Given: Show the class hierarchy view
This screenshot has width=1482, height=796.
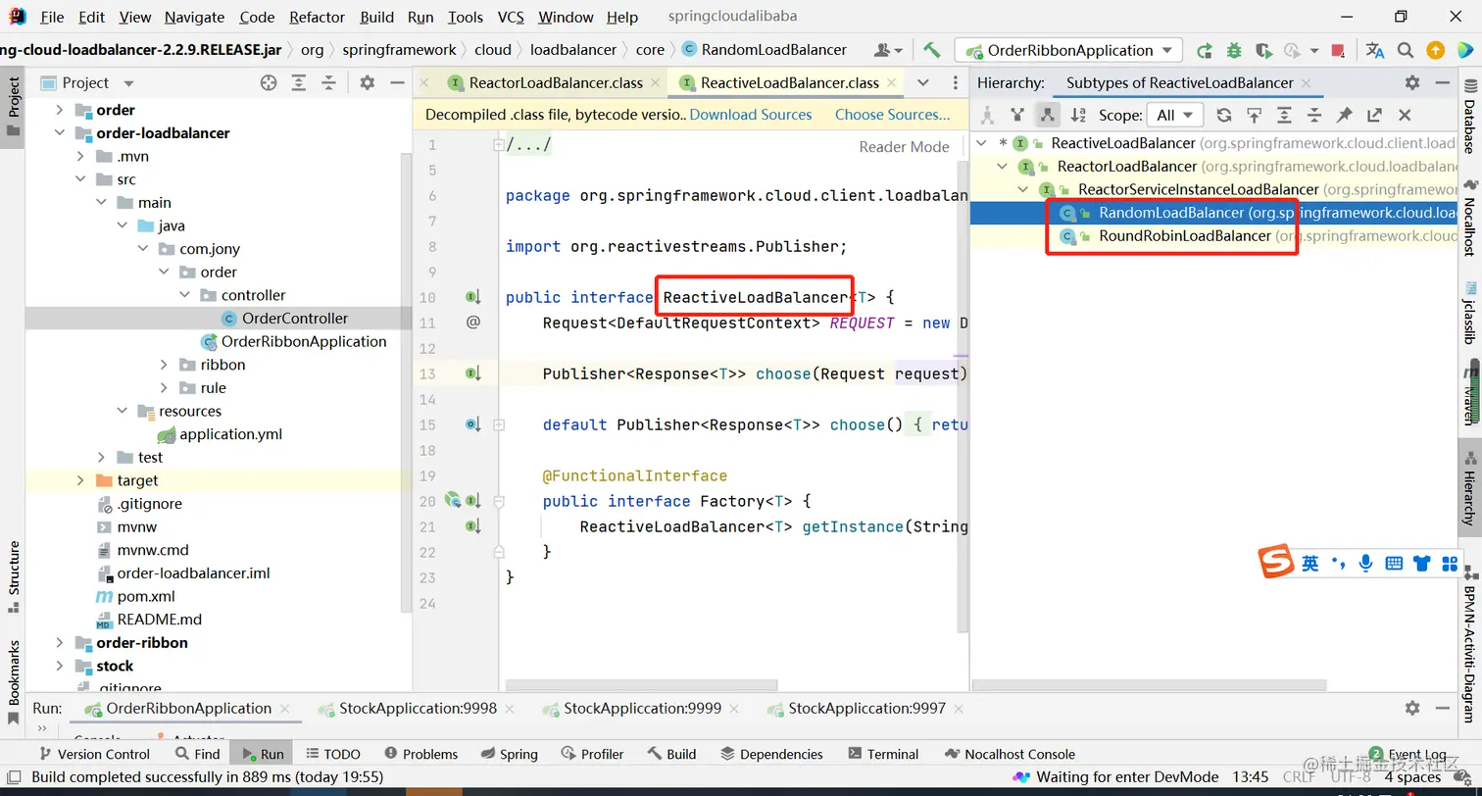Looking at the screenshot, I should [x=987, y=115].
